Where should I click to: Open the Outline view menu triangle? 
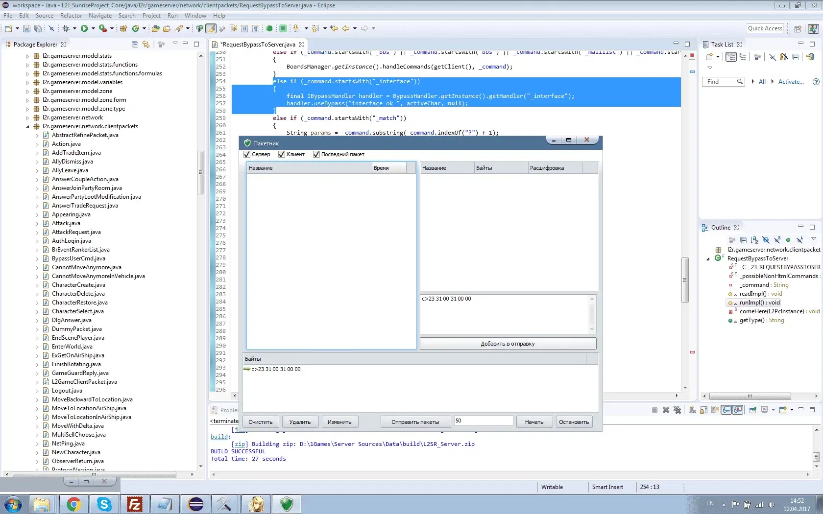pyautogui.click(x=814, y=238)
